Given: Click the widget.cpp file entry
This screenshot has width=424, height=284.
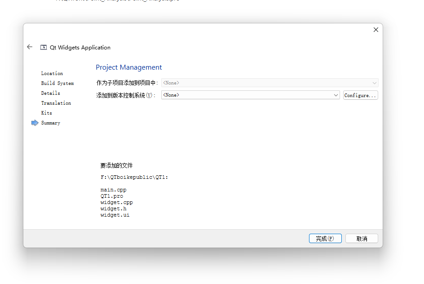Looking at the screenshot, I should [x=117, y=202].
